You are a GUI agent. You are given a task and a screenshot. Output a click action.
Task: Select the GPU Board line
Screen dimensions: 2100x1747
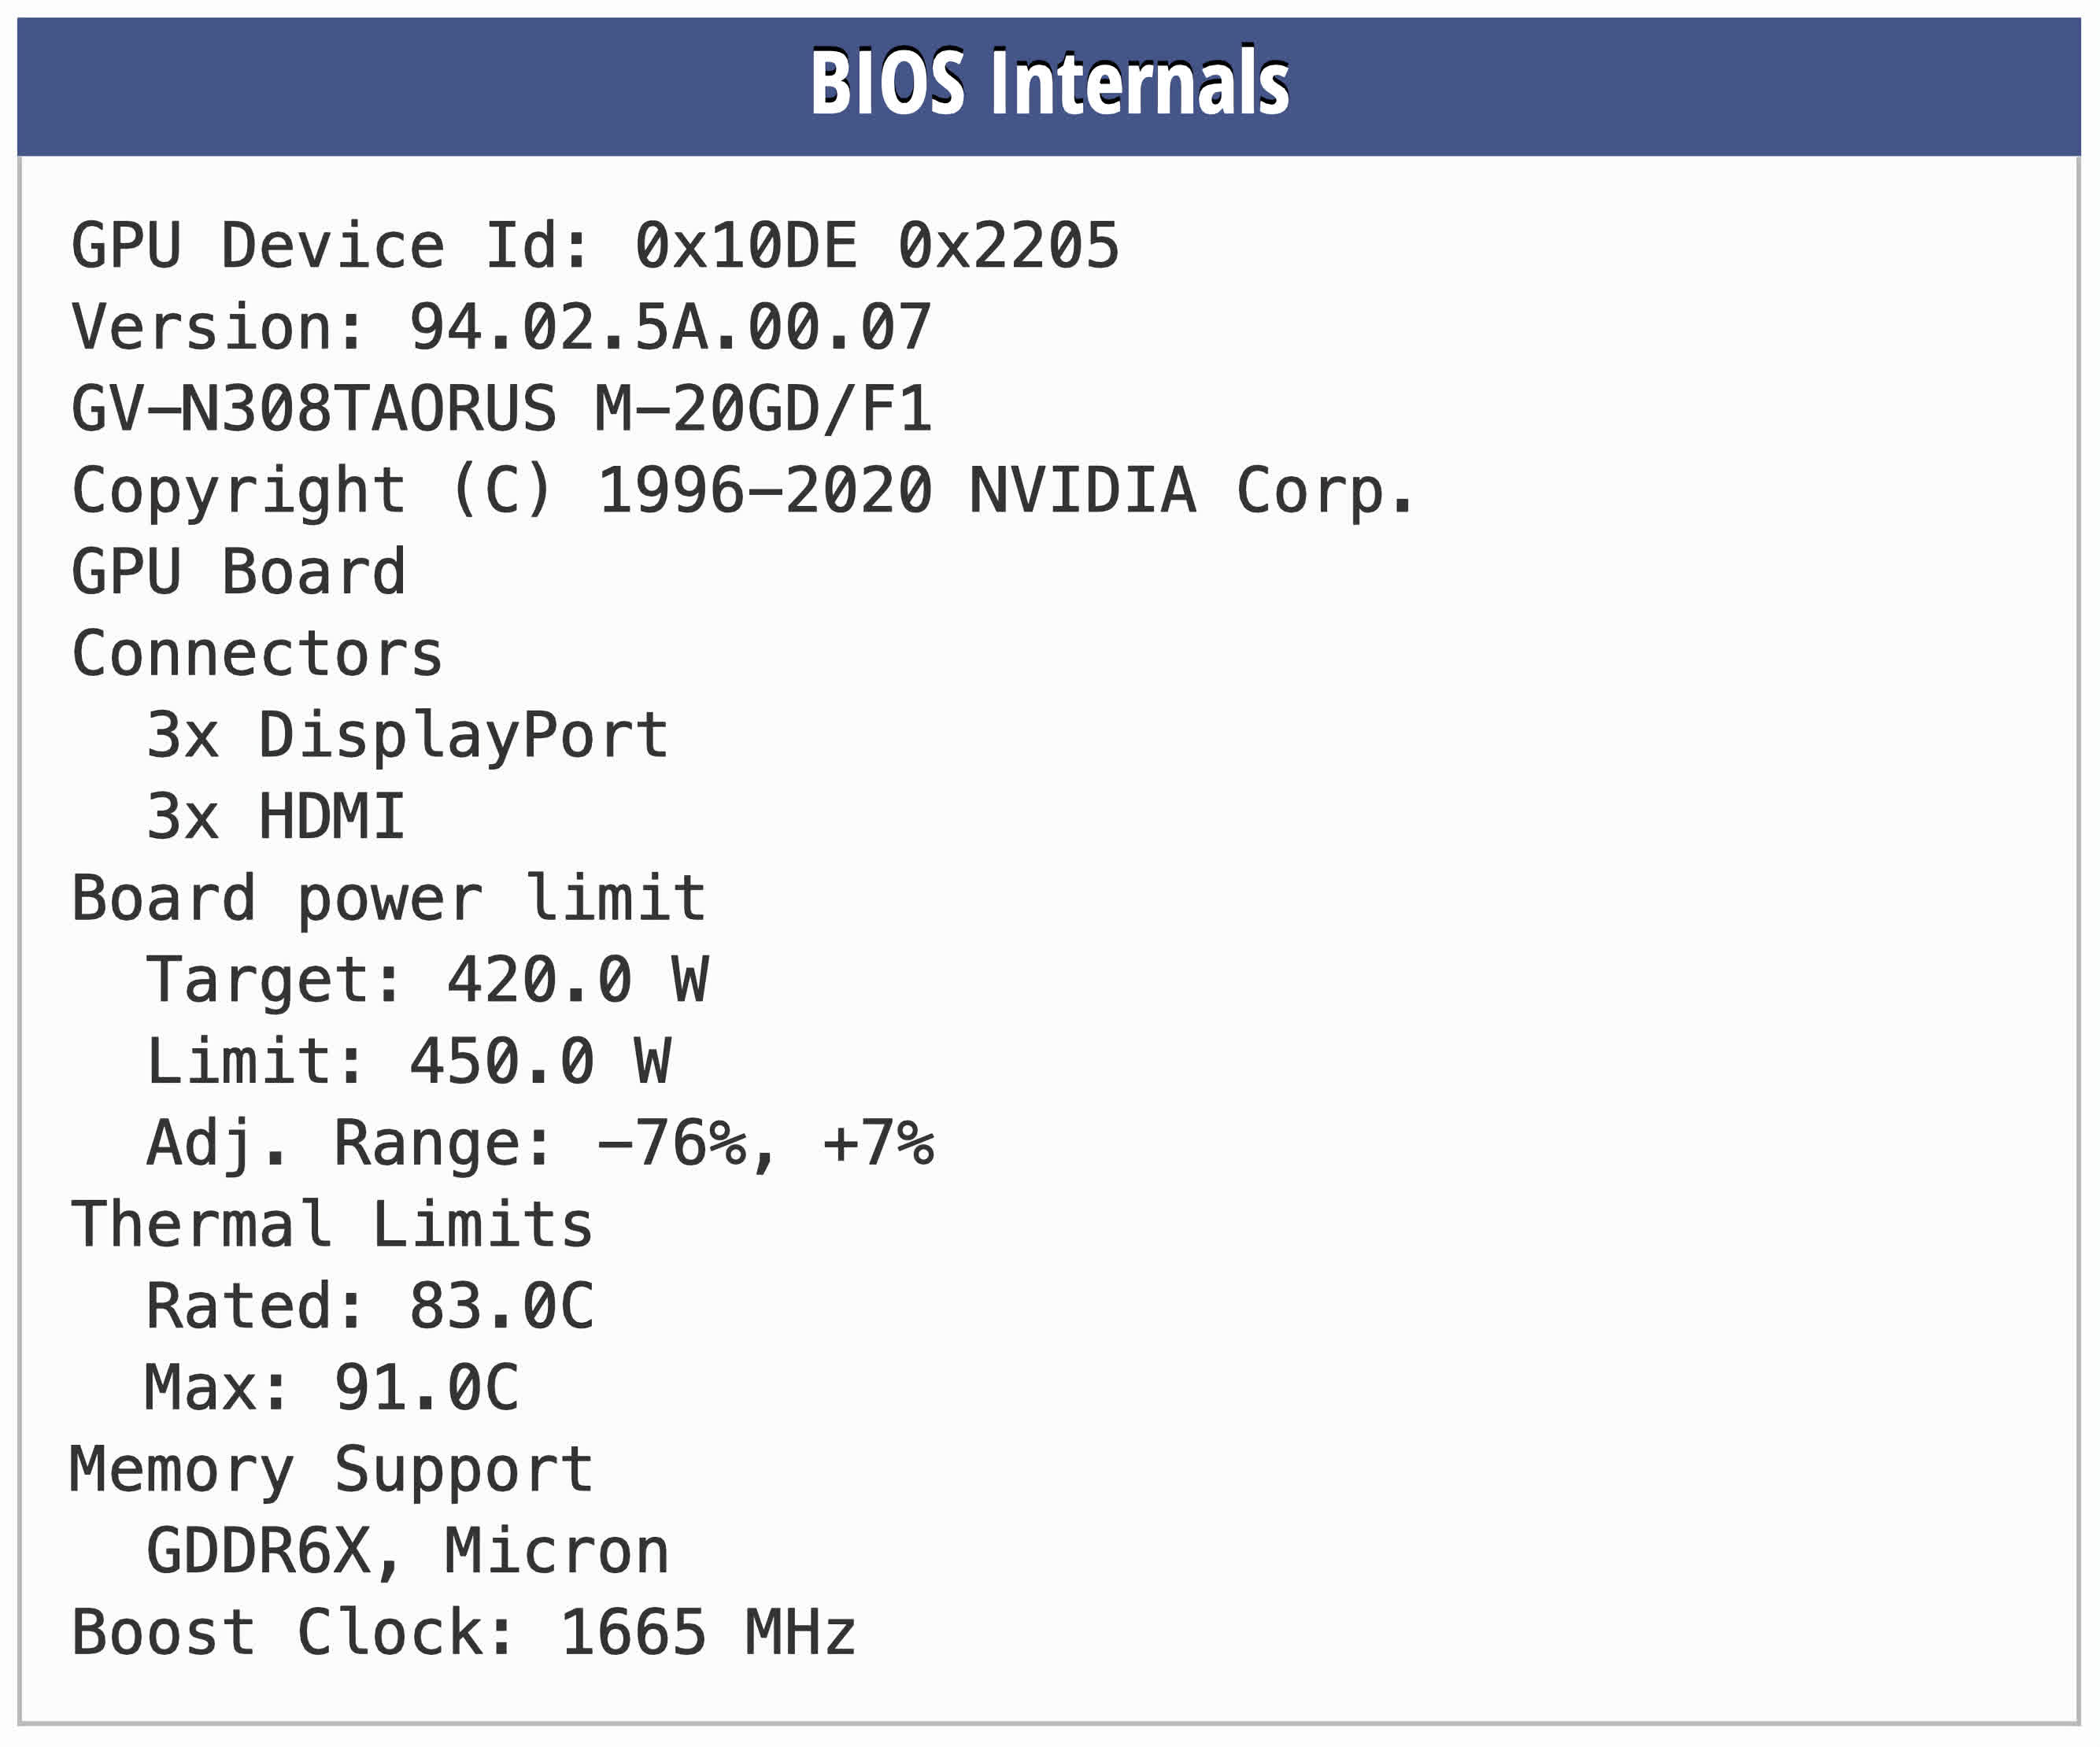click(239, 572)
